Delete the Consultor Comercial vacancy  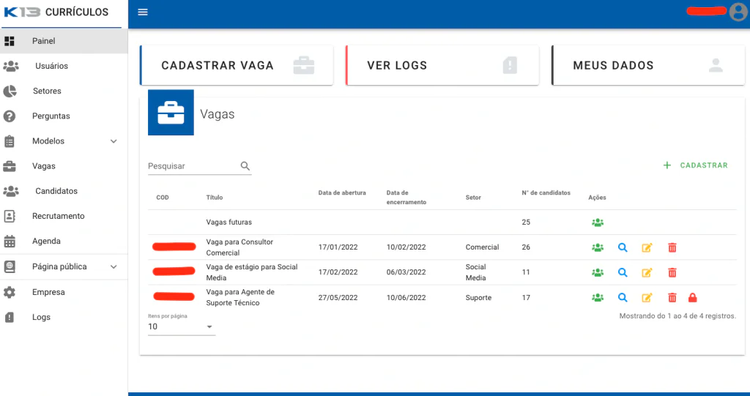tap(672, 247)
